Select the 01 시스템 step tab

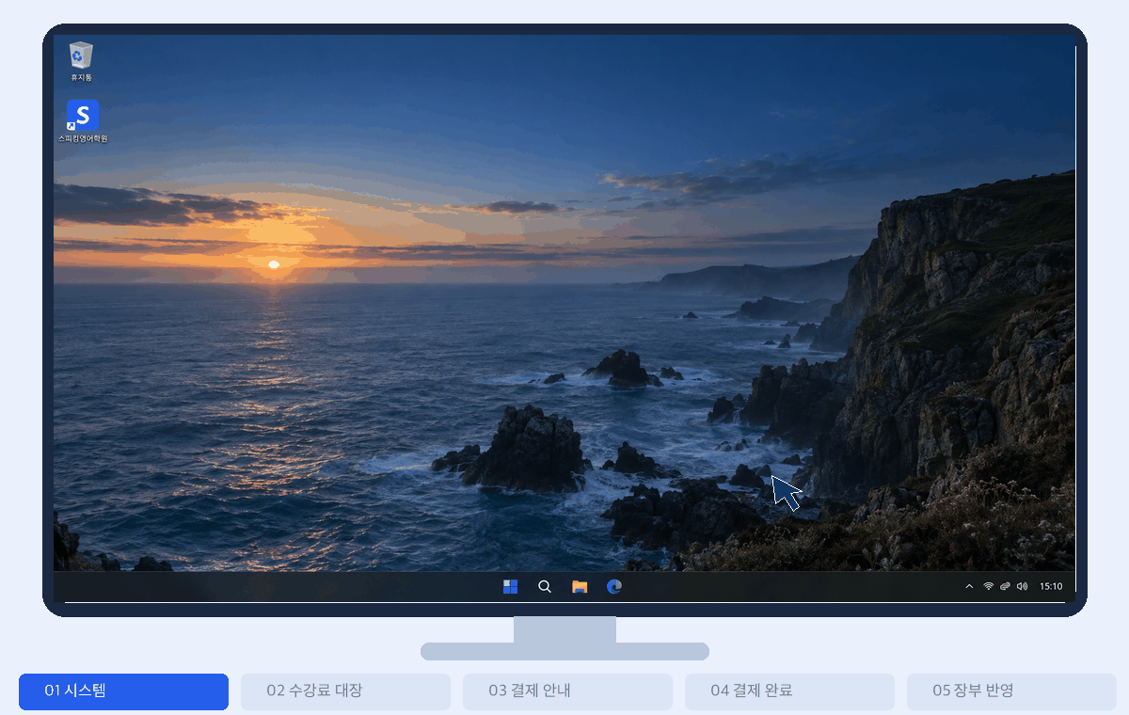point(123,691)
